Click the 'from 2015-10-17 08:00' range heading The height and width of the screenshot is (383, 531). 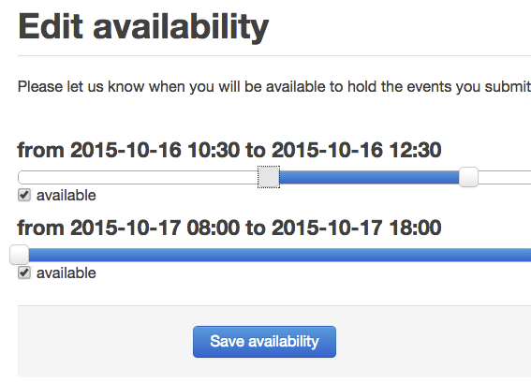[229, 228]
